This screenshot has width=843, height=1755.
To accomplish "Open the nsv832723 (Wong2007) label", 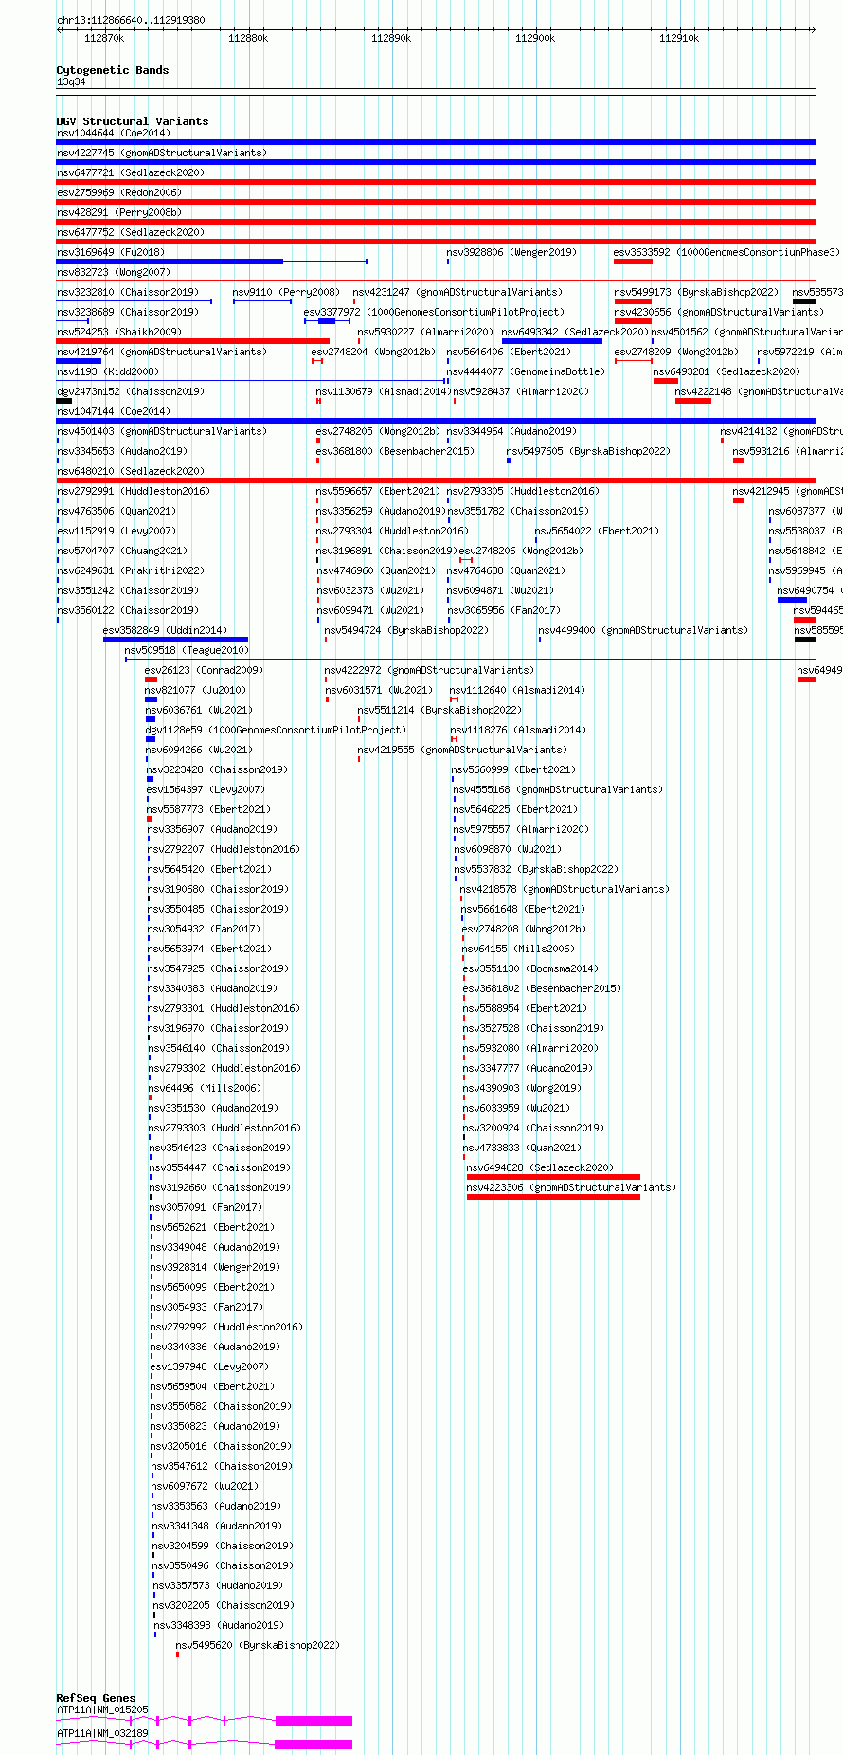I will [x=113, y=272].
